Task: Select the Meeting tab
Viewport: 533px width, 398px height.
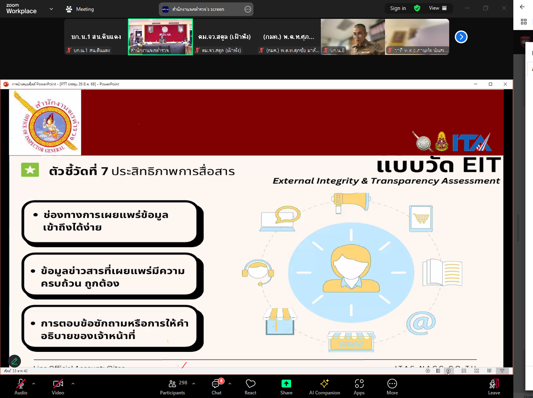Action: point(80,9)
